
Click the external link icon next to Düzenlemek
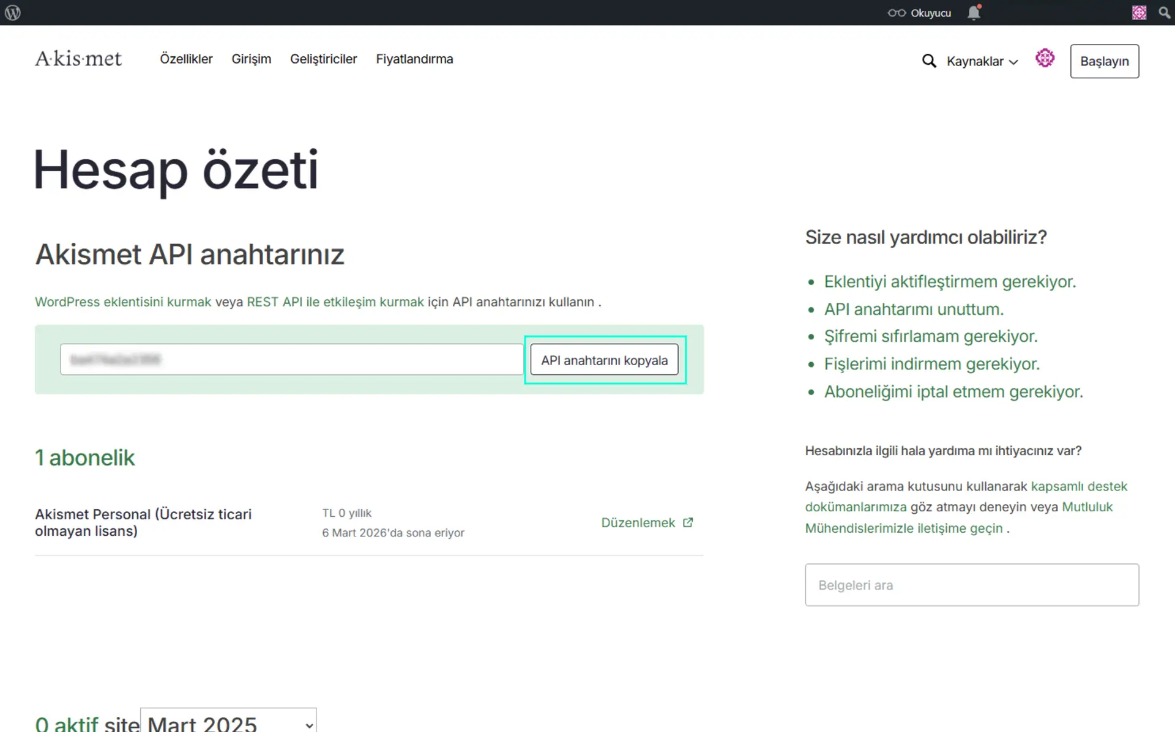pyautogui.click(x=688, y=522)
